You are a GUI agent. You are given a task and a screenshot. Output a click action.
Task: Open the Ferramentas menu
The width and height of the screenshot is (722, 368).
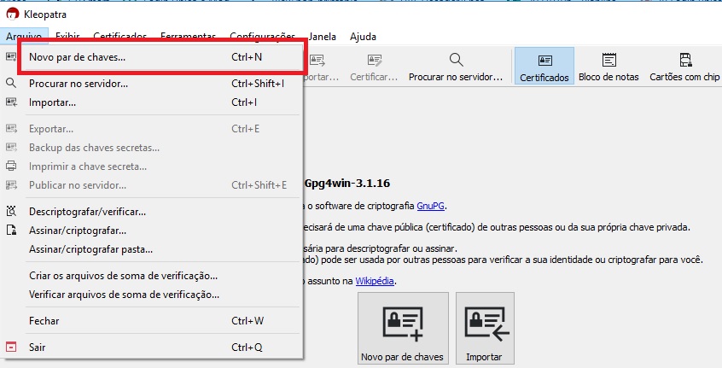tap(188, 36)
